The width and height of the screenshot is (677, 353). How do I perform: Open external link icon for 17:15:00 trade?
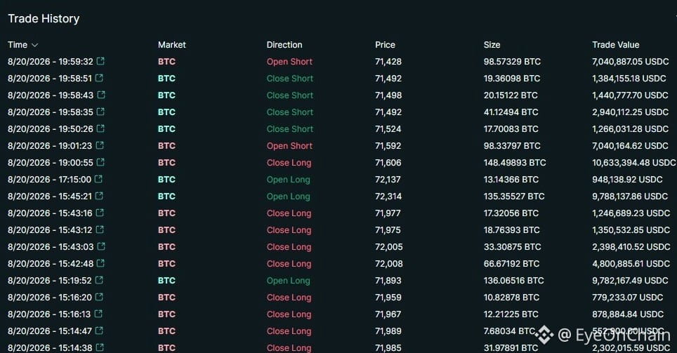point(98,179)
